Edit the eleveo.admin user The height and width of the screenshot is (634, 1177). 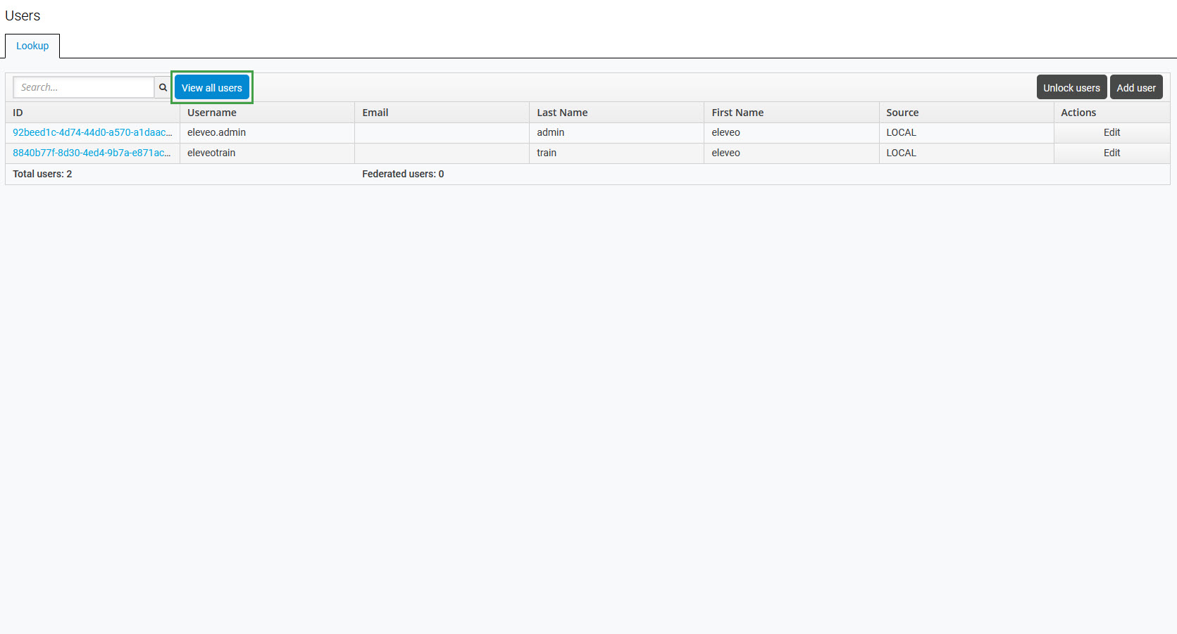[x=1111, y=133]
